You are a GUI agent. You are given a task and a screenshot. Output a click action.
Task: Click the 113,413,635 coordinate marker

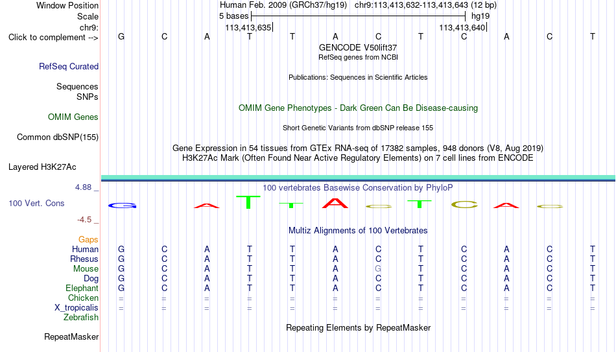249,27
